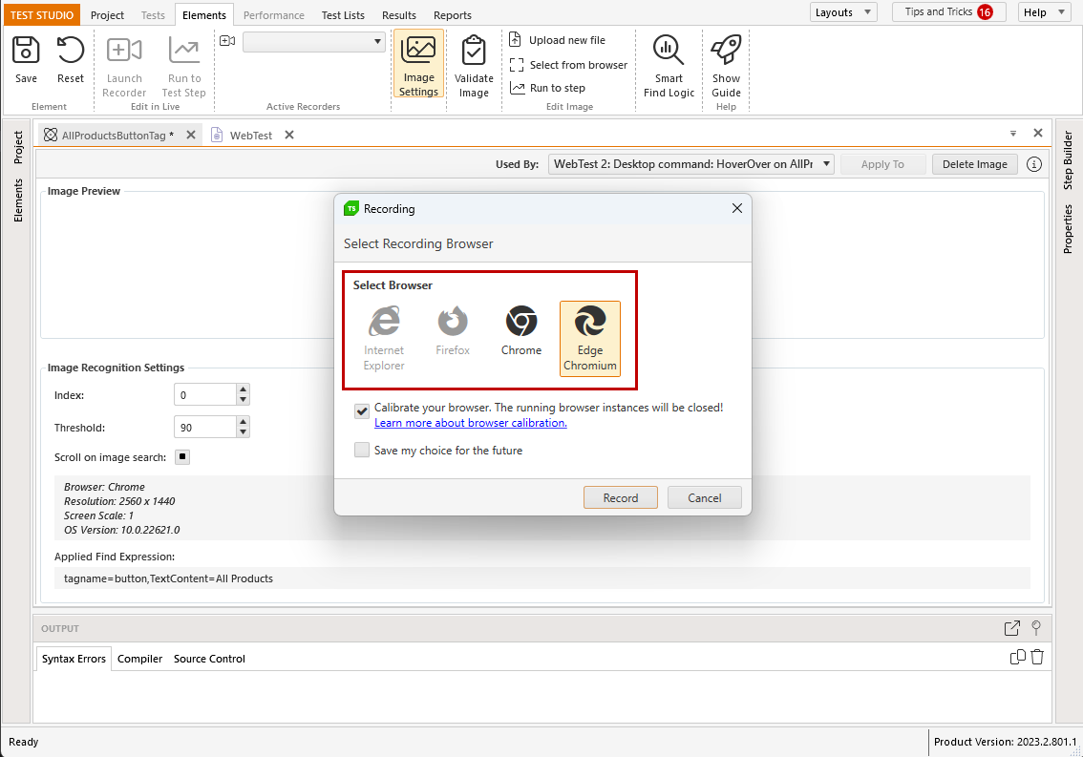Decrease the Threshold value
This screenshot has height=757, width=1083.
243,432
